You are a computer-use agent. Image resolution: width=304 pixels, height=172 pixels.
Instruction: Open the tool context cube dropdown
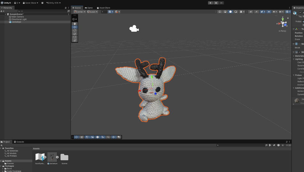click(75, 19)
